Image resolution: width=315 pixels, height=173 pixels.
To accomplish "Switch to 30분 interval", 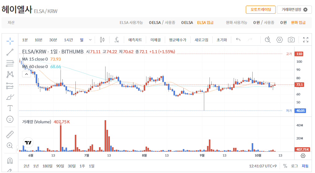I will (x=53, y=40).
